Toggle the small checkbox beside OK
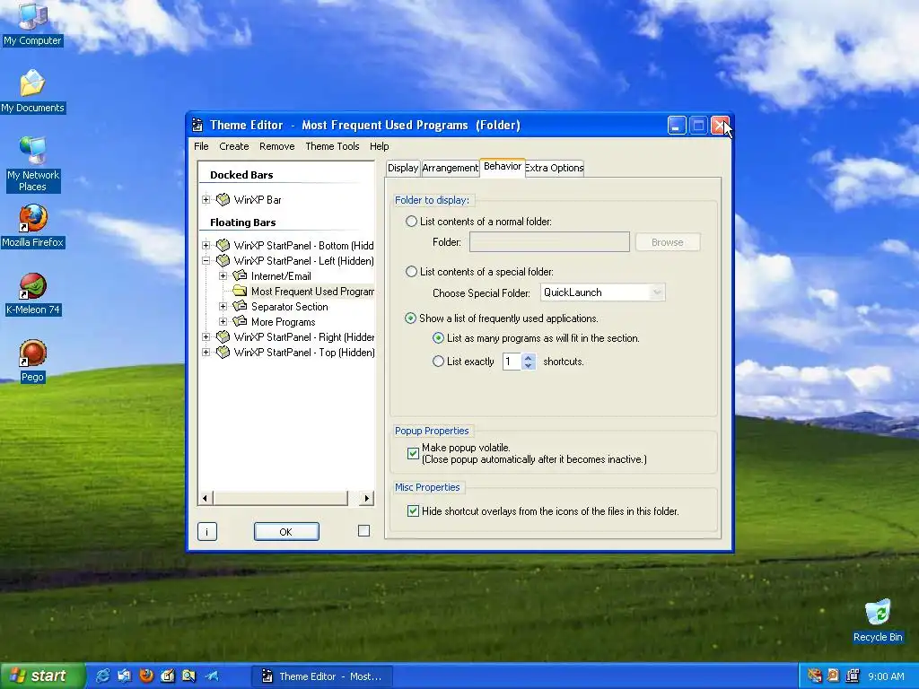 [x=364, y=531]
